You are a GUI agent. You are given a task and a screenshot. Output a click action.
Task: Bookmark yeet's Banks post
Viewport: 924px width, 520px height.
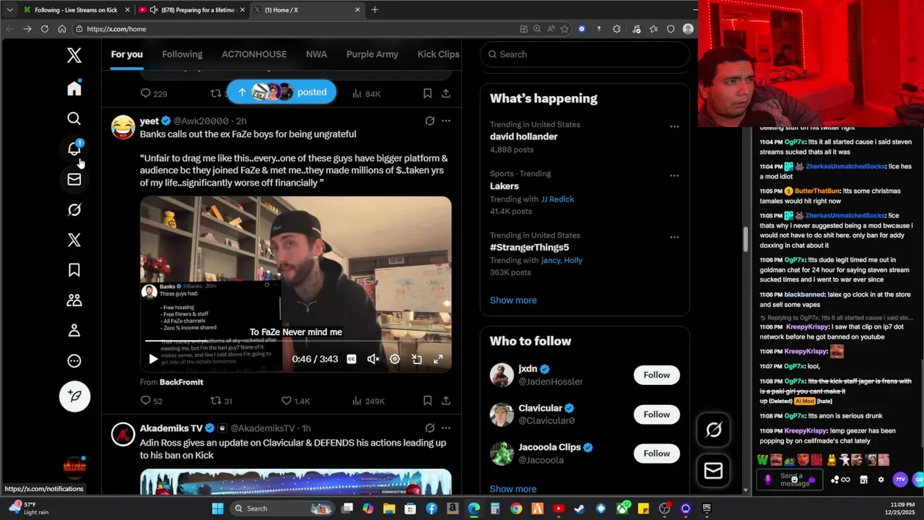[427, 401]
